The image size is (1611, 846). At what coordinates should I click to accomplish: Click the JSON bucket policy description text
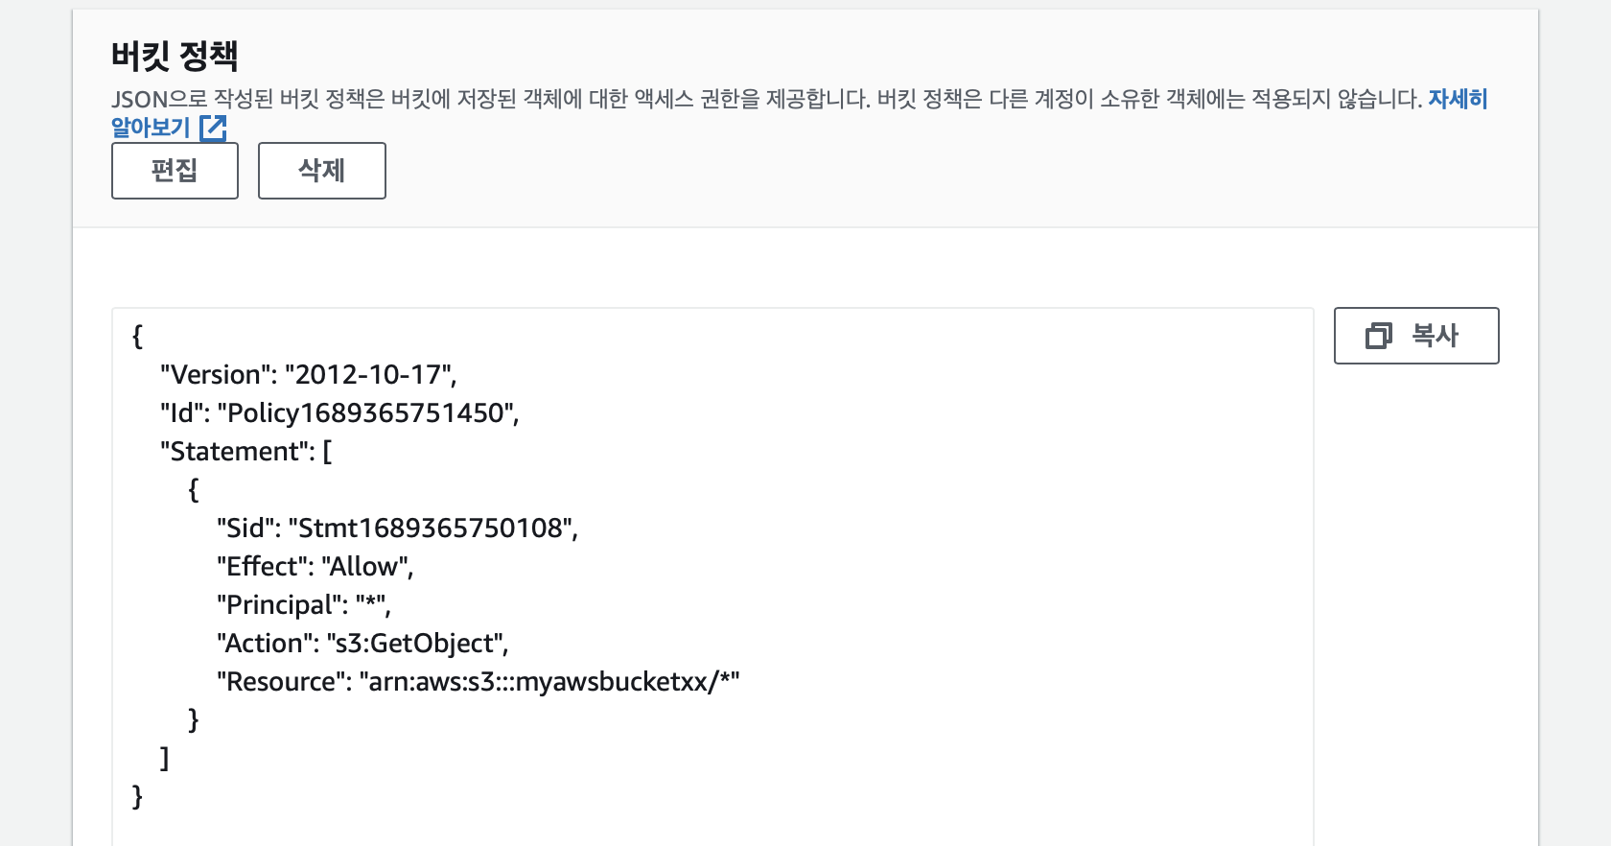pyautogui.click(x=766, y=99)
